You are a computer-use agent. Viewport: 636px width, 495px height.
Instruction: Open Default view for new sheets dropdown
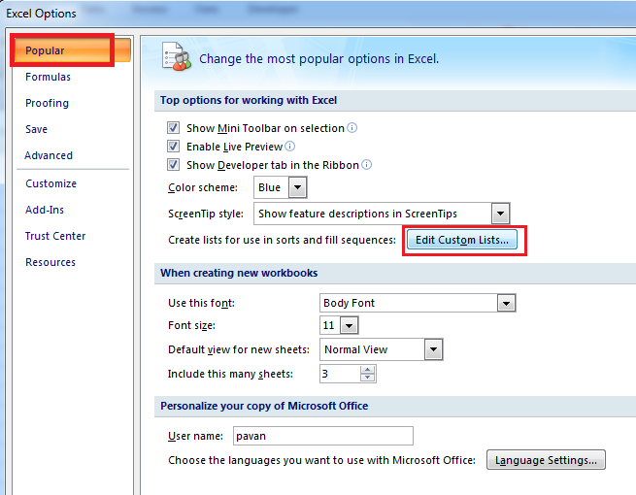pos(434,349)
